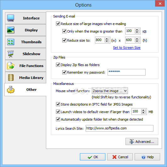The height and width of the screenshot is (167, 167).
Task: Decrease the reduce width (w) value
Action: point(107,41)
